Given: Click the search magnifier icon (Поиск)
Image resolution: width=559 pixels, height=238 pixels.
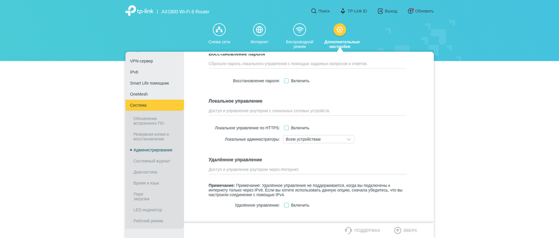Looking at the screenshot, I should (314, 11).
